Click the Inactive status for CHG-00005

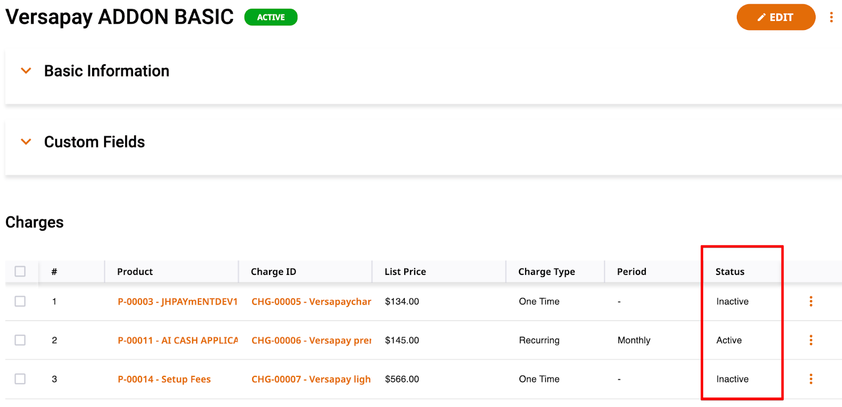click(732, 302)
